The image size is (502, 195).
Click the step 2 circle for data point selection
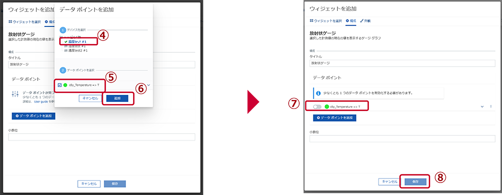pos(63,70)
